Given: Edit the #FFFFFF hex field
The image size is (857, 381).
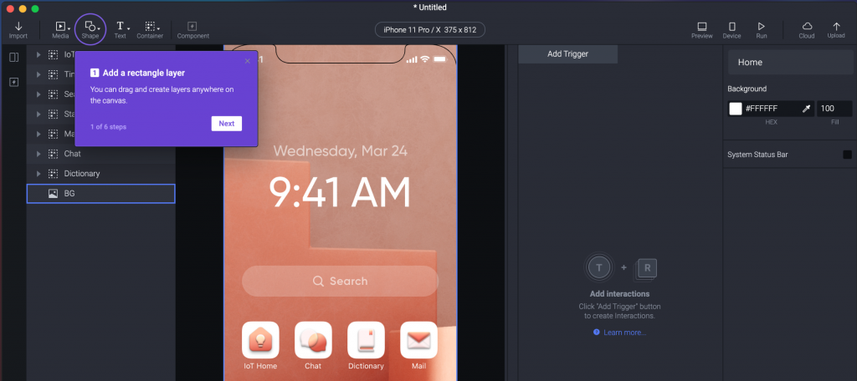Looking at the screenshot, I should (x=771, y=109).
